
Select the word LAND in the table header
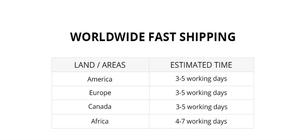click(84, 65)
